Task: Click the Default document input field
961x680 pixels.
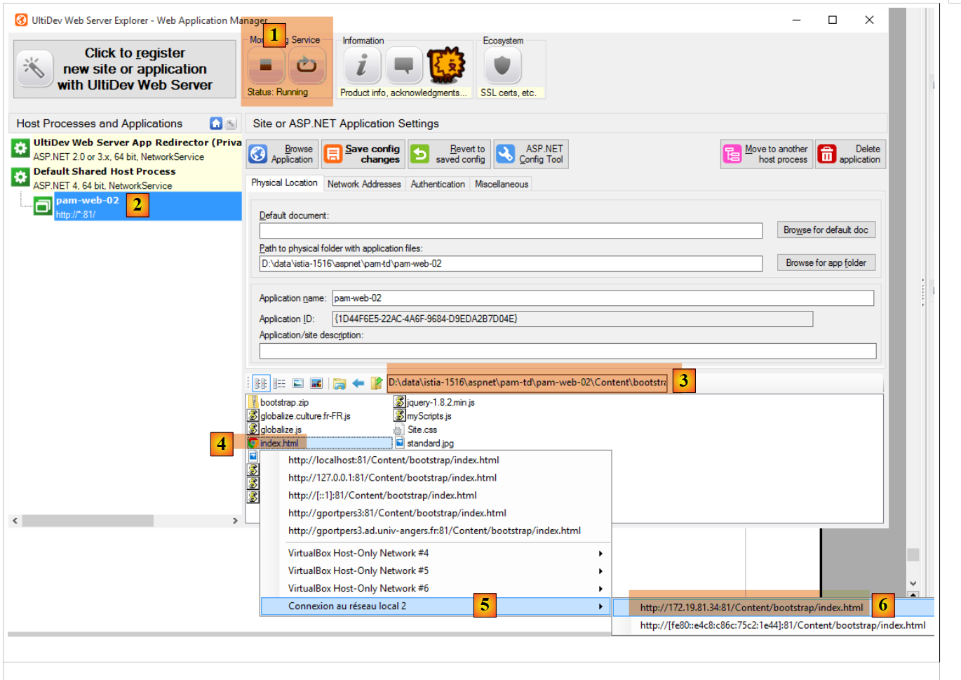Action: 511,231
